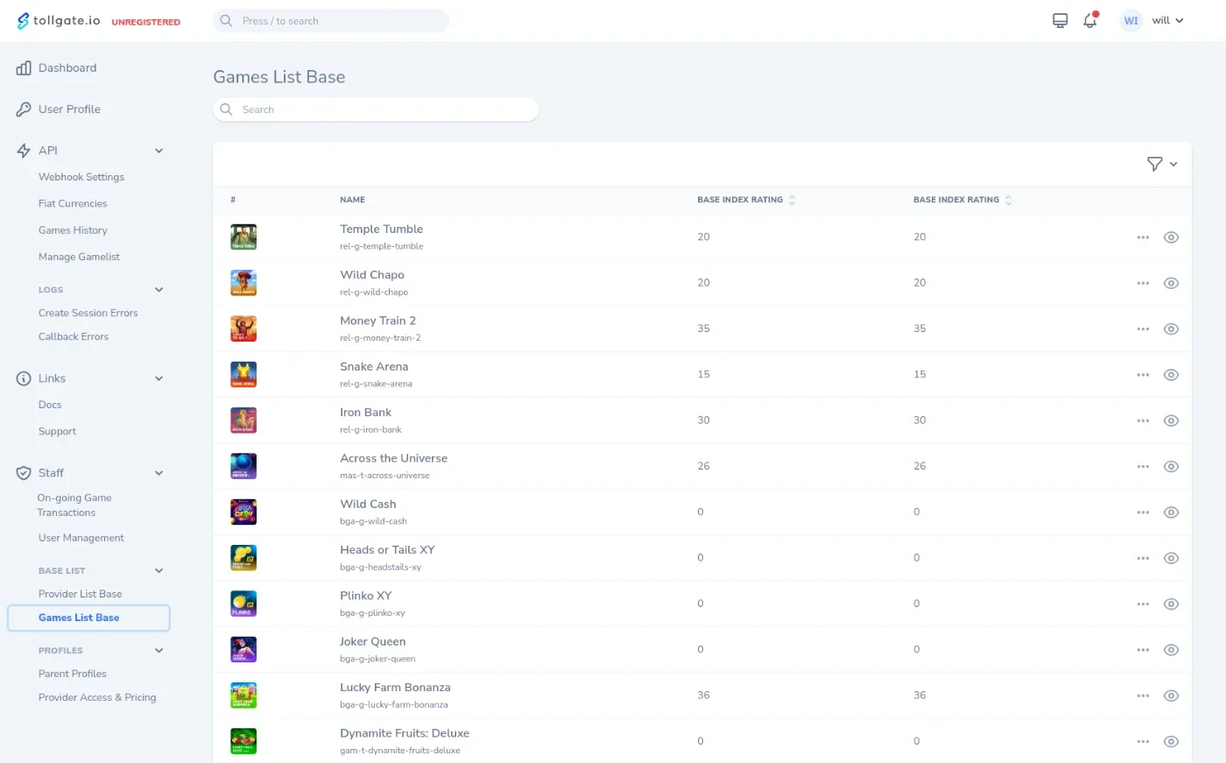Open the table filter funnel icon
Screen dimensions: 1226x763
pyautogui.click(x=1155, y=164)
